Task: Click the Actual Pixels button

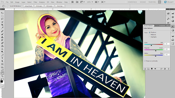Action: [x=28, y=6]
